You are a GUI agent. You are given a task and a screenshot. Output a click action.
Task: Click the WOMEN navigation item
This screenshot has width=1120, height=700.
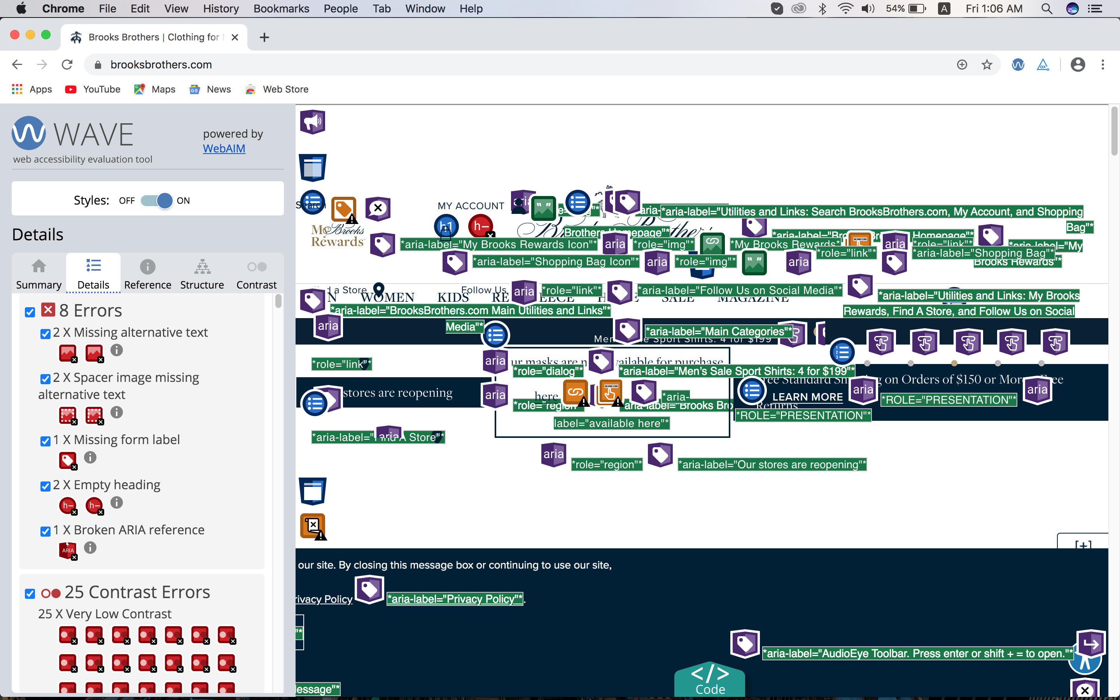point(387,297)
